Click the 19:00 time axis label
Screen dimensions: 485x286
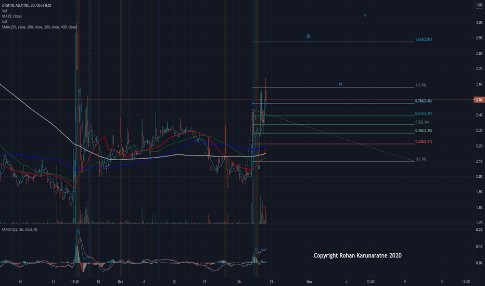point(75,282)
